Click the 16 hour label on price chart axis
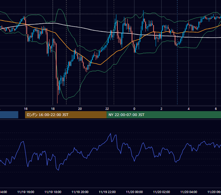This screenshot has width=221, height=195. coord(26,109)
